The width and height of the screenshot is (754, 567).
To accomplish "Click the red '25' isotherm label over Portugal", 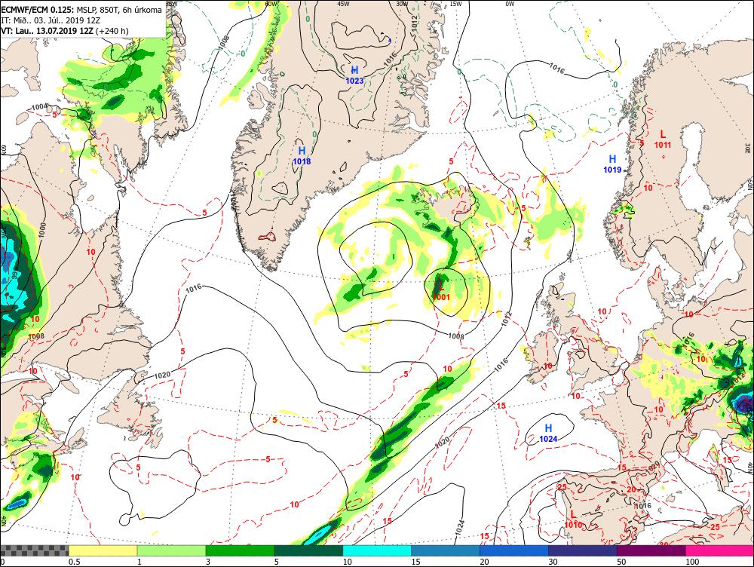I will pos(562,488).
